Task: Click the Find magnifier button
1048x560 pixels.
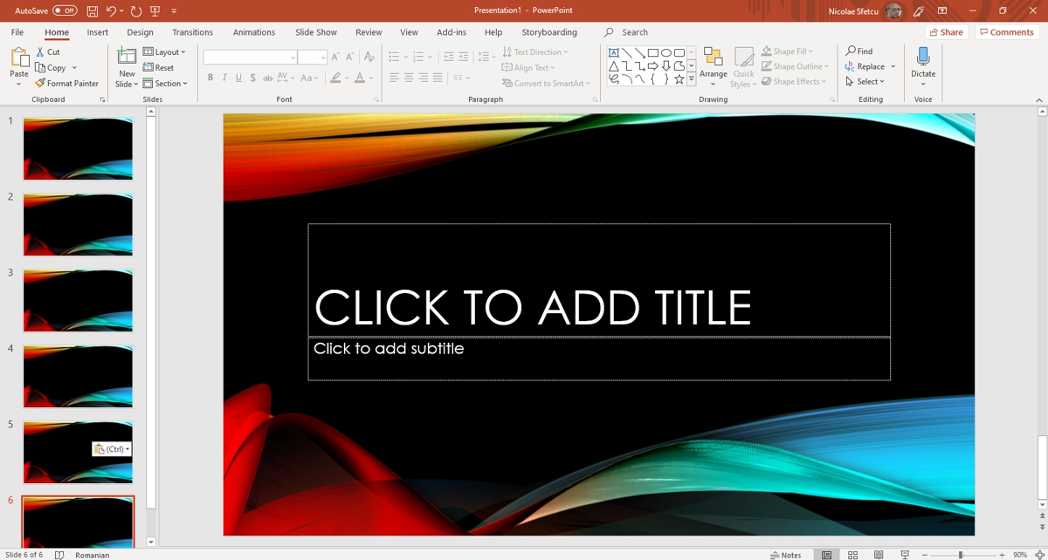Action: point(859,51)
